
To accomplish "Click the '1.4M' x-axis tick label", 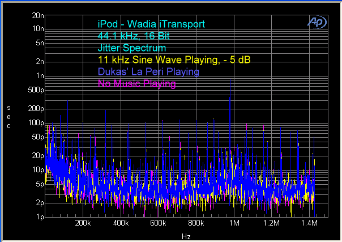I will tap(309, 224).
